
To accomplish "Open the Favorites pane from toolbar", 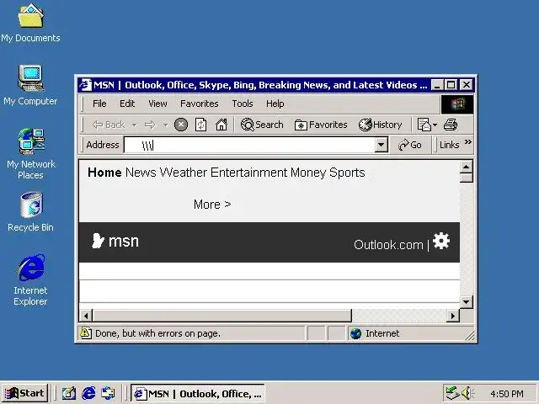I will click(321, 125).
